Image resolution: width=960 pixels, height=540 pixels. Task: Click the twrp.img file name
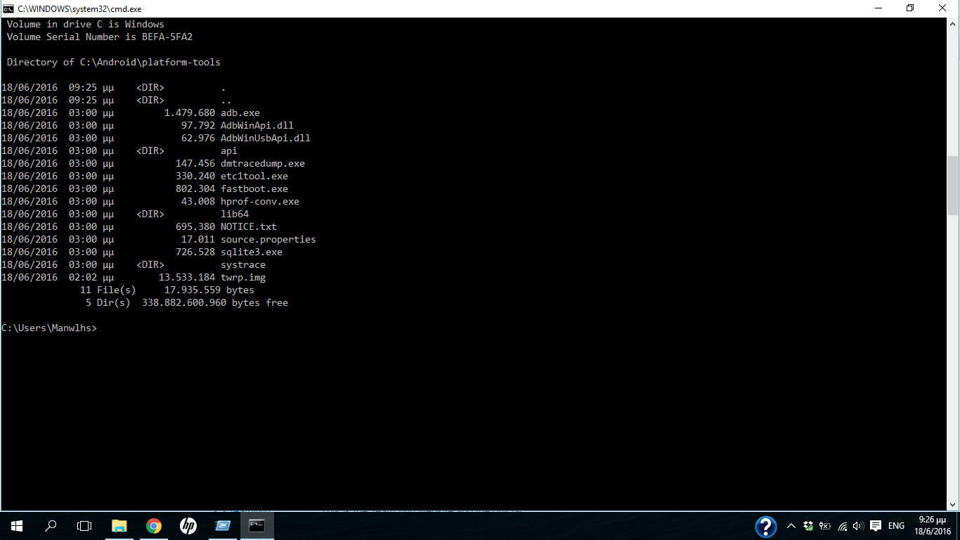click(243, 277)
